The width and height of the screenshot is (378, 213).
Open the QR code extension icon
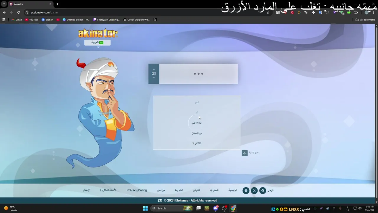pyautogui.click(x=278, y=12)
